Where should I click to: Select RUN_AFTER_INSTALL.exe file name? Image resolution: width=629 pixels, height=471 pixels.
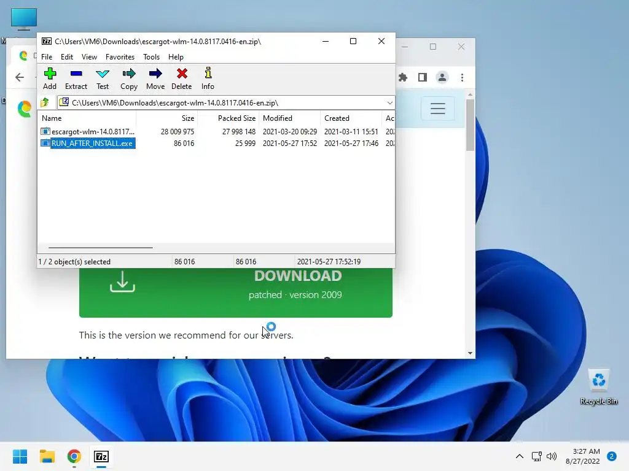[92, 143]
